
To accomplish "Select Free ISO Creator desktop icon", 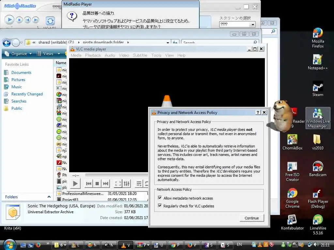I will 292,172.
